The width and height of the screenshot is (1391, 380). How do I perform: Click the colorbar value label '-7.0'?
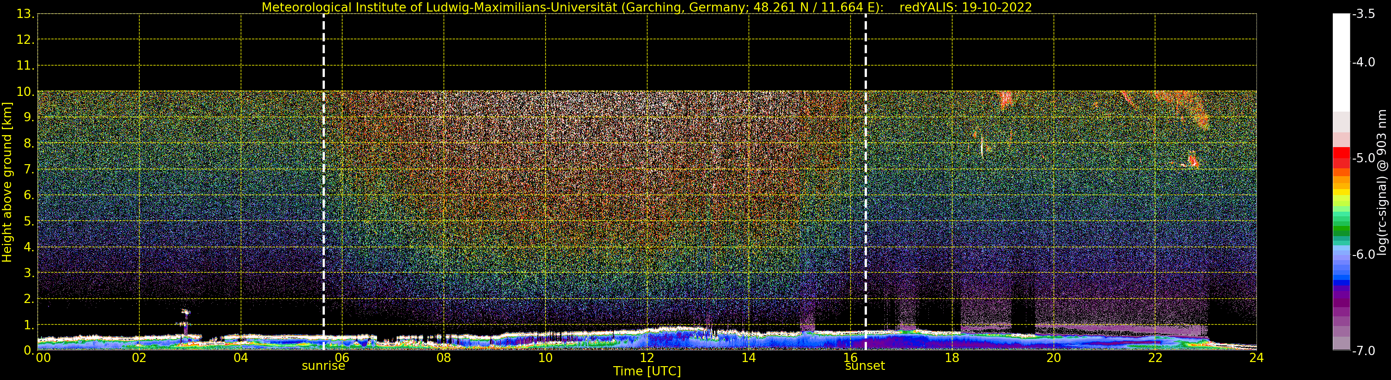[x=1363, y=350]
